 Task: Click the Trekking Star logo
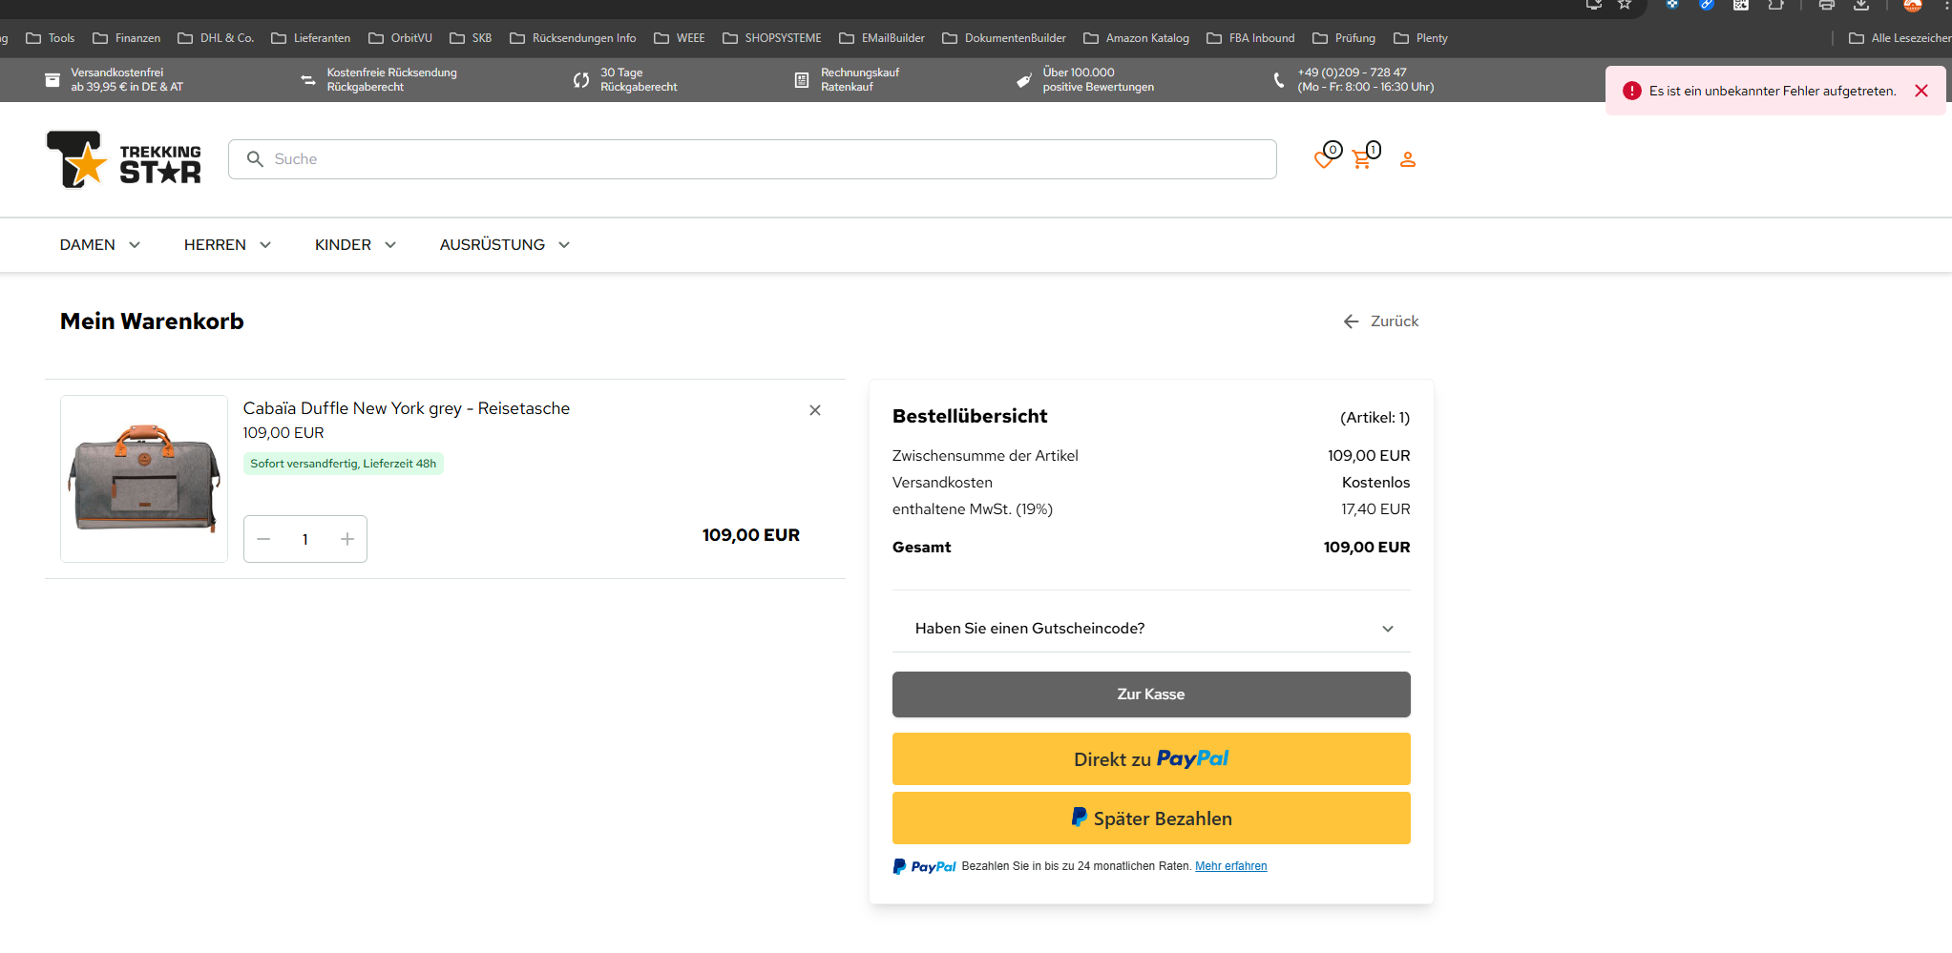point(124,159)
